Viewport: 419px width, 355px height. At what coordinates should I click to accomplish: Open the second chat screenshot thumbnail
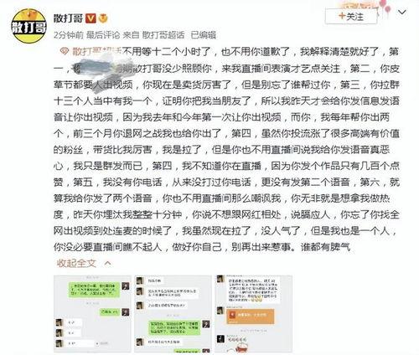[x=173, y=314]
